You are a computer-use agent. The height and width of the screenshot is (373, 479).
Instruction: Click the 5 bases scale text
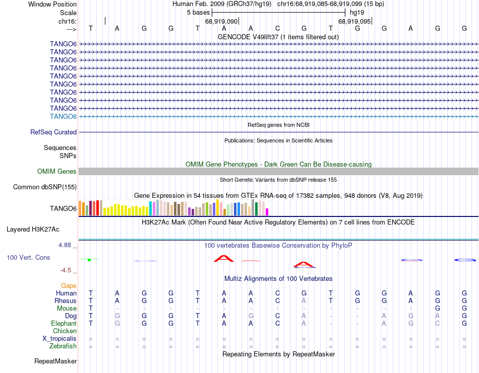199,13
